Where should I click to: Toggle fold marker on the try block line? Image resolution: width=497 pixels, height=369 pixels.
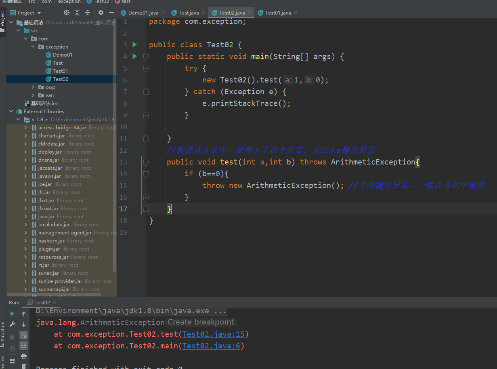pos(146,68)
